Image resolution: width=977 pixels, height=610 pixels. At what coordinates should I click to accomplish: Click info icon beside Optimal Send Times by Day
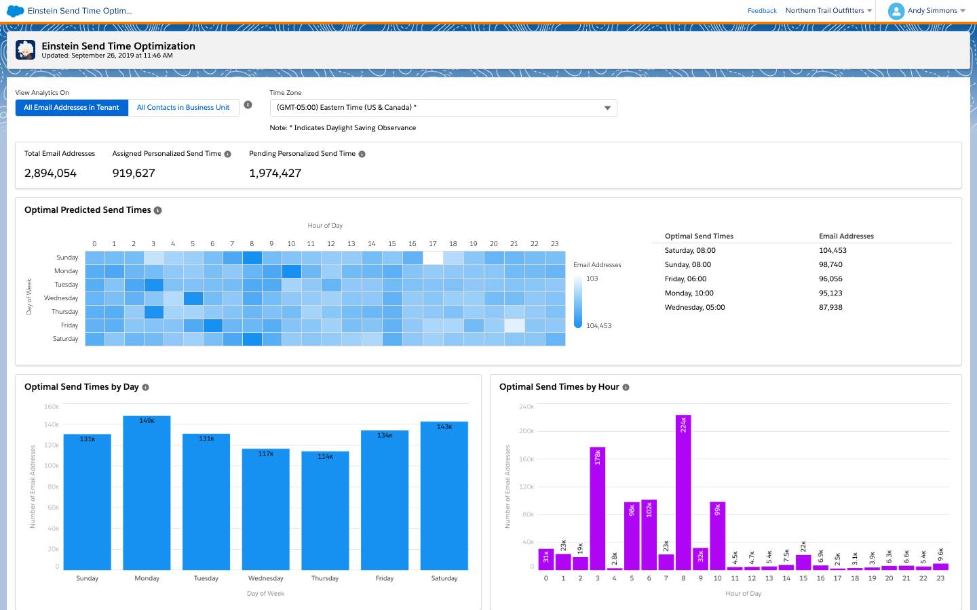pos(145,388)
